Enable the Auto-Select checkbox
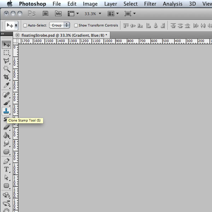Image resolution: width=212 pixels, height=212 pixels. tap(25, 25)
